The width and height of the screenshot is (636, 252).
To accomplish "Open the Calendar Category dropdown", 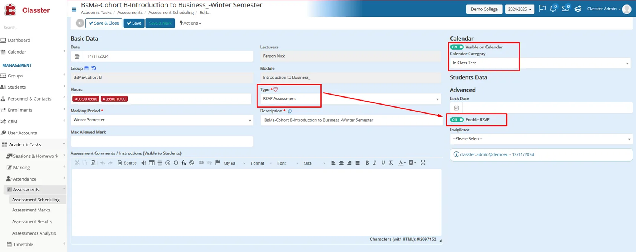I will [x=540, y=63].
